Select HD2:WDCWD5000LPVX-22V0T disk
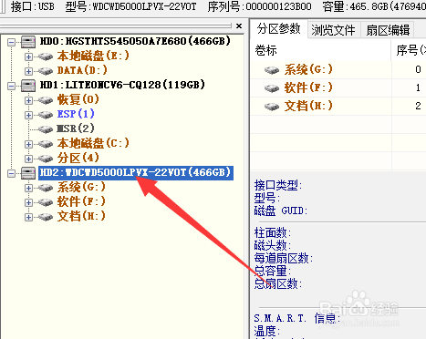 coord(136,172)
